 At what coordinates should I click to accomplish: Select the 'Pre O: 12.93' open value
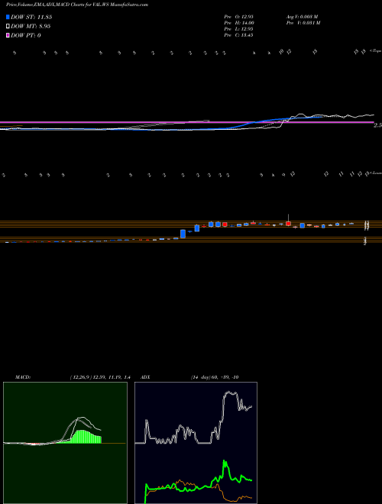239,16
